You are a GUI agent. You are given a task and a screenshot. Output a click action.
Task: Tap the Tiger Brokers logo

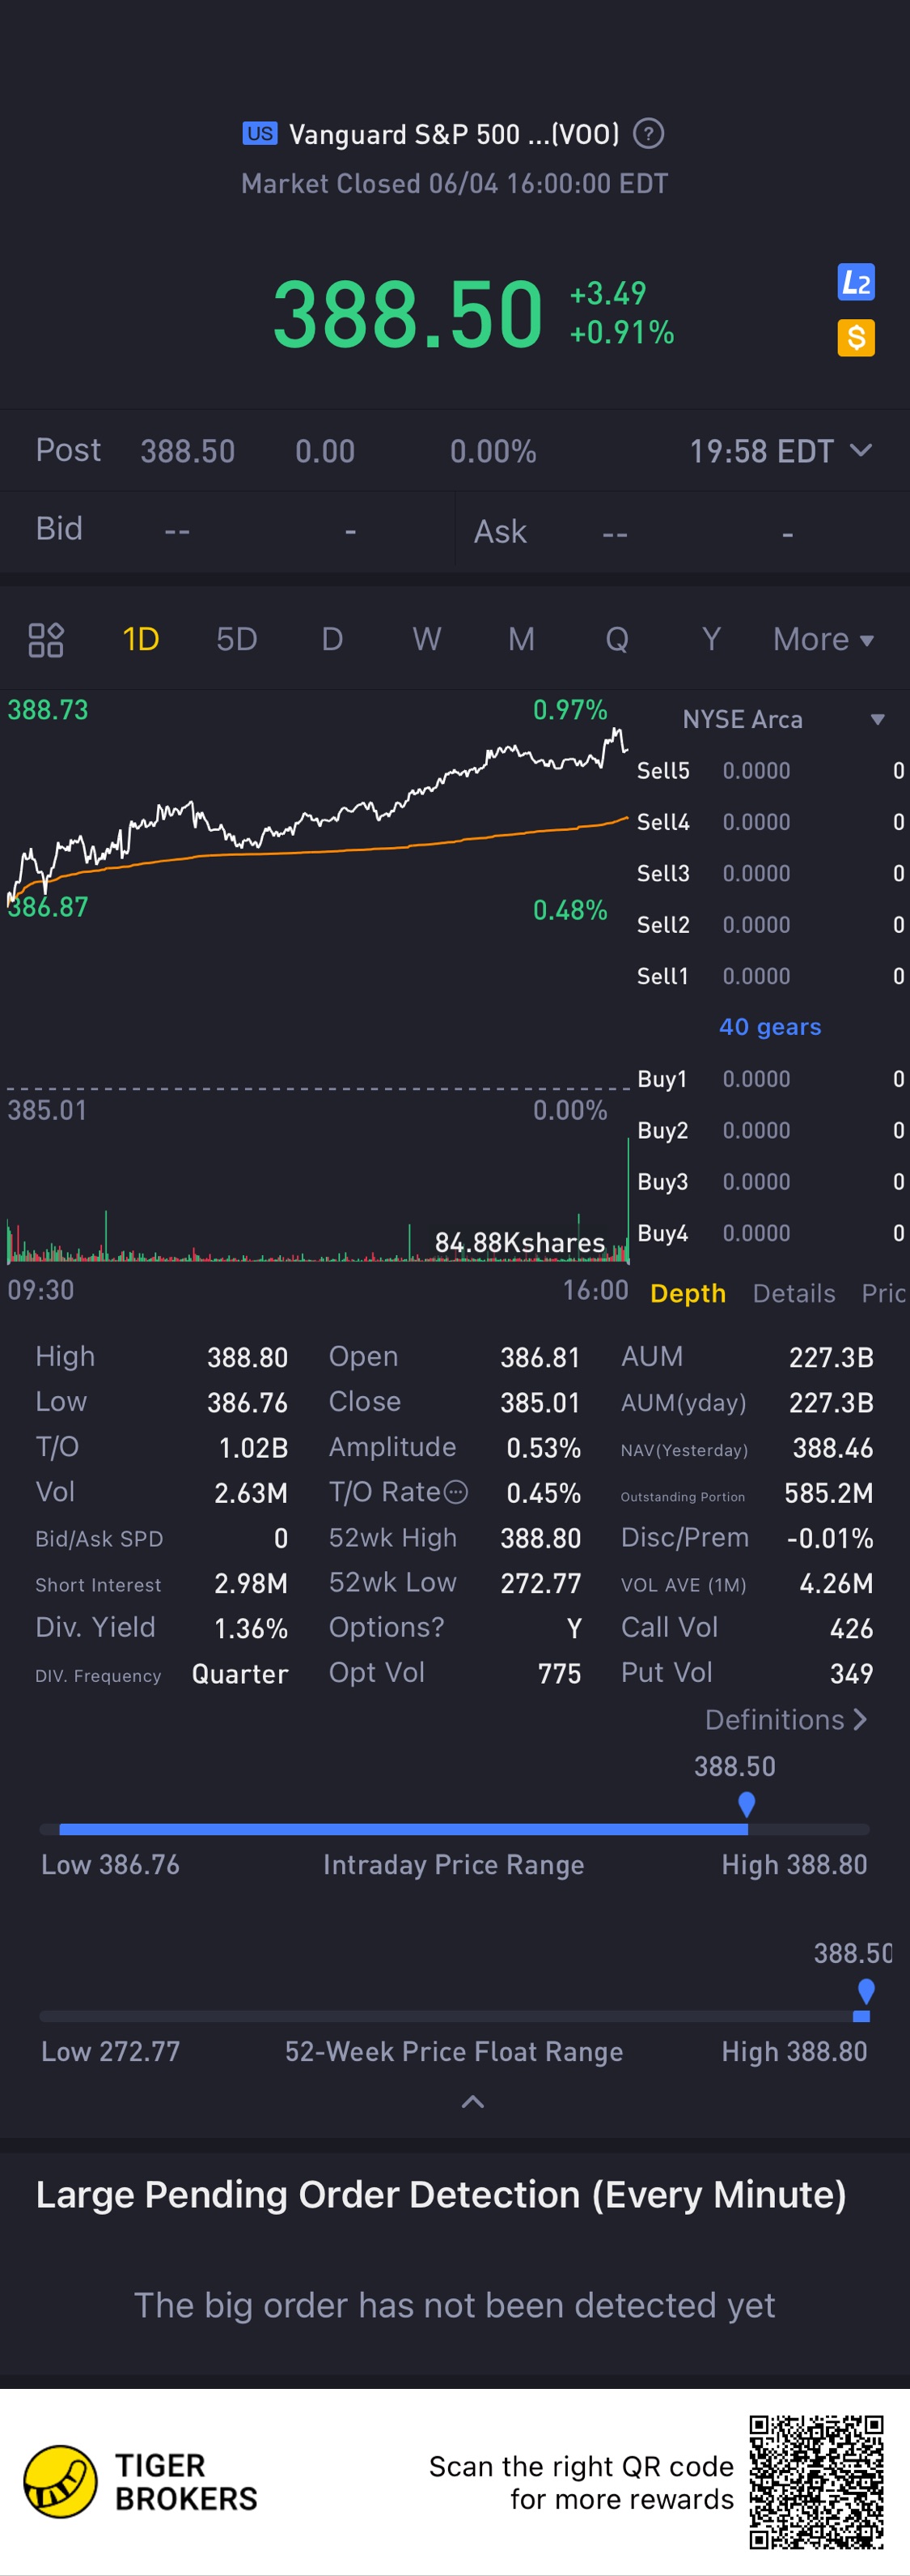pyautogui.click(x=60, y=2481)
